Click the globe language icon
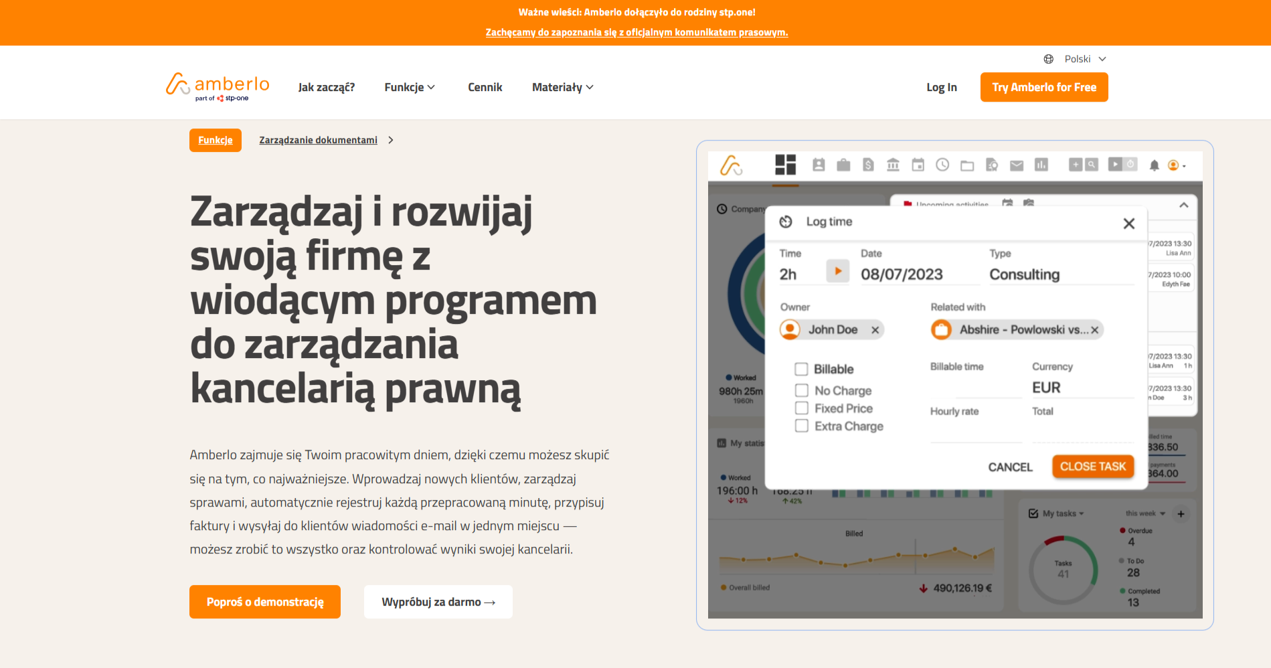 click(x=1049, y=59)
